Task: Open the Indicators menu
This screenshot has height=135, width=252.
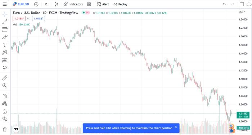Action: pyautogui.click(x=73, y=4)
